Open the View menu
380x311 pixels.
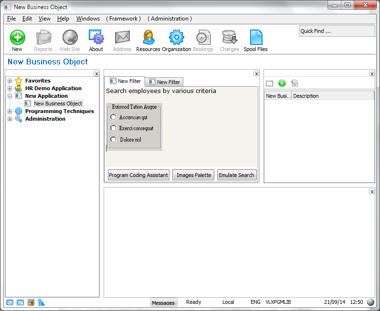click(x=44, y=19)
